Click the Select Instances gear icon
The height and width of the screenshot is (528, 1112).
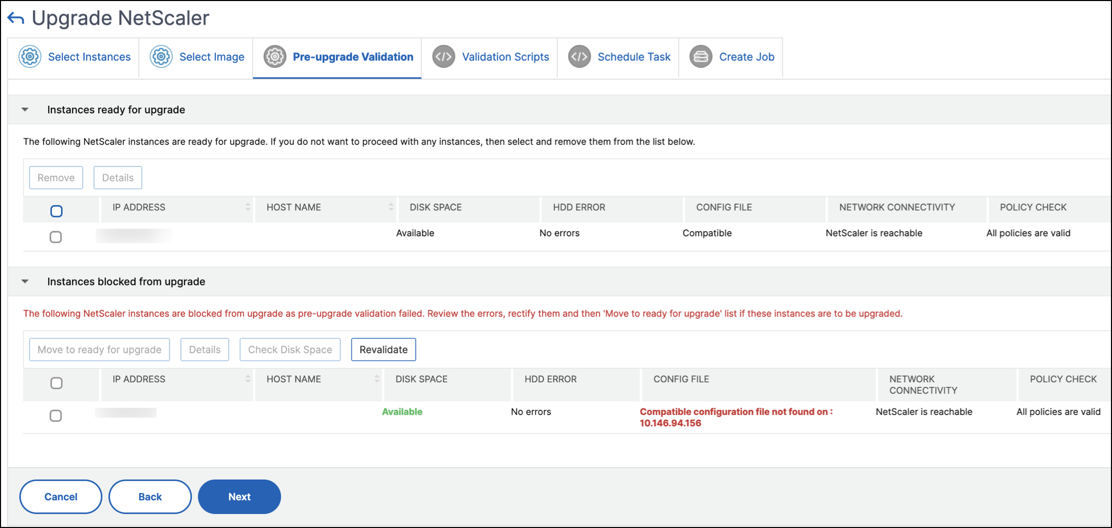click(x=30, y=56)
